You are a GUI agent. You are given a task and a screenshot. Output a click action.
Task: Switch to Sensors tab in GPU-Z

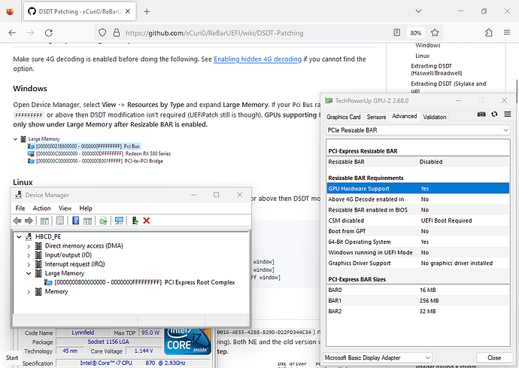[x=376, y=117]
